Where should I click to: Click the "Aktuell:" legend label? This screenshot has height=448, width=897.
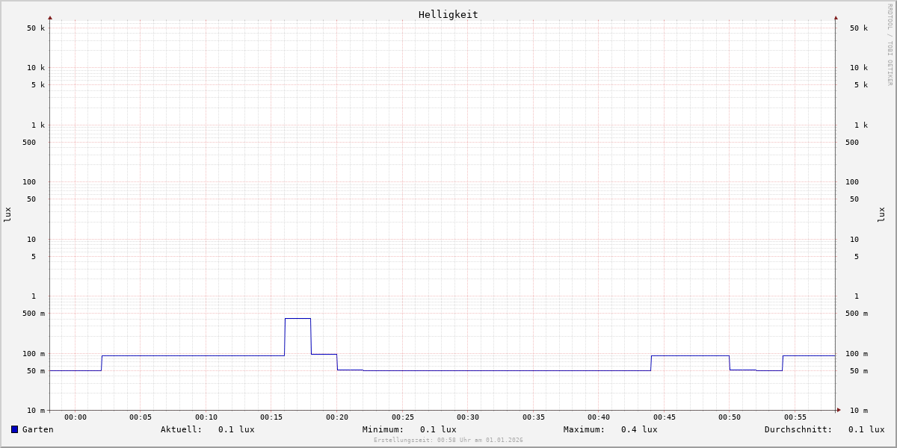click(x=181, y=429)
